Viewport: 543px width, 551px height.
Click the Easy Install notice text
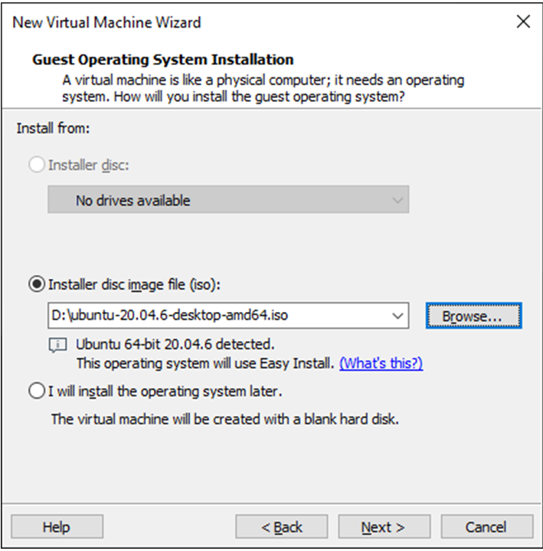[x=205, y=363]
